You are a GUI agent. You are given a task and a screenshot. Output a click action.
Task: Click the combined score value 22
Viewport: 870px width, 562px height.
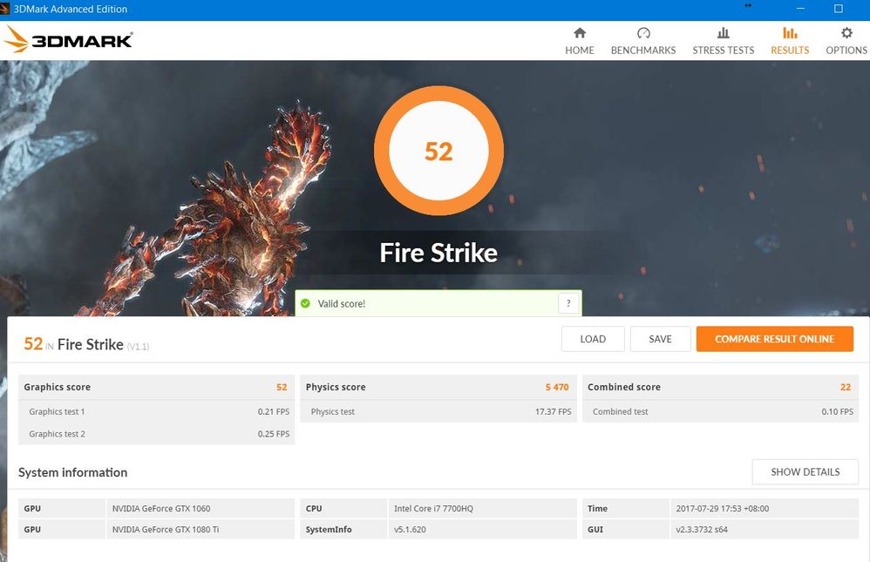[846, 387]
